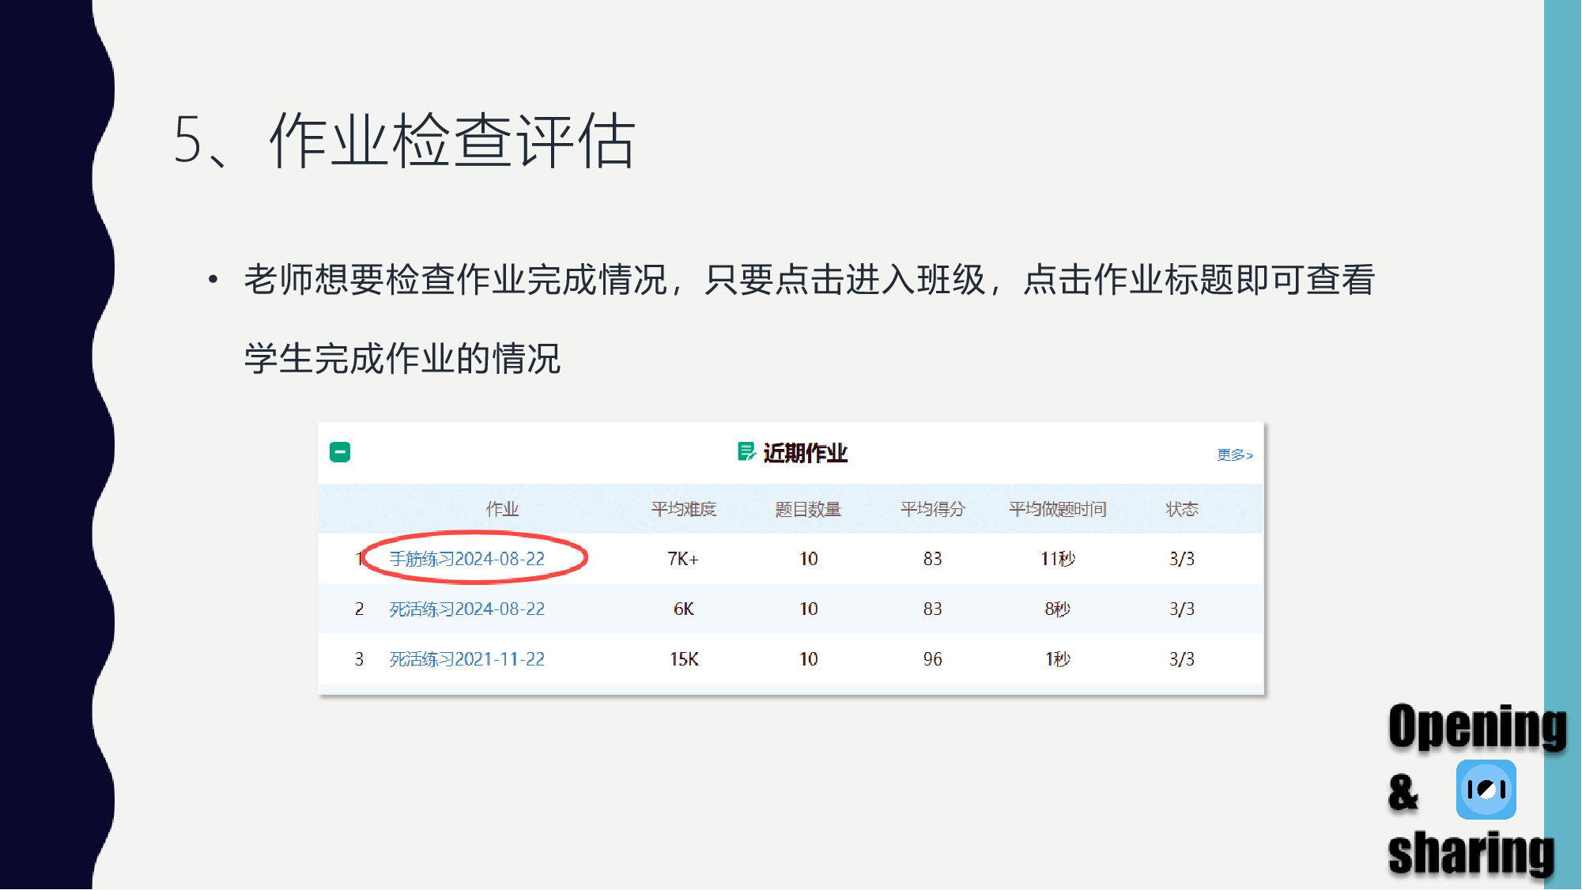
Task: Click row number 3 in homework table
Action: (359, 659)
